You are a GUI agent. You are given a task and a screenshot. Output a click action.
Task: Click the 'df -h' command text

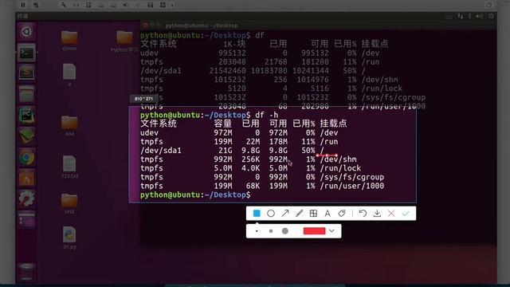[x=267, y=115]
